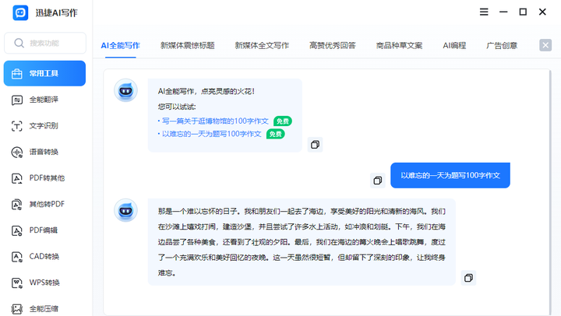
Task: Open 全能压缩 sidebar entry
Action: pos(44,308)
